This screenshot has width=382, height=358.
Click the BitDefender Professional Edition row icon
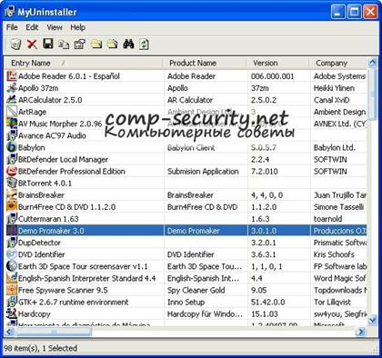[x=12, y=171]
